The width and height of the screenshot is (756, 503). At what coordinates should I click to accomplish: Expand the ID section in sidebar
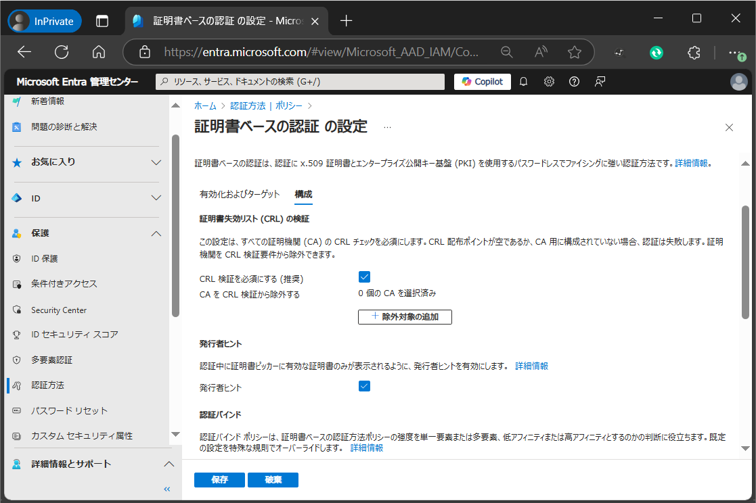click(x=156, y=198)
